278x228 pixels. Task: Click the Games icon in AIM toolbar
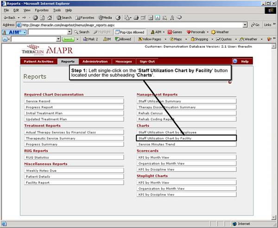(175, 32)
